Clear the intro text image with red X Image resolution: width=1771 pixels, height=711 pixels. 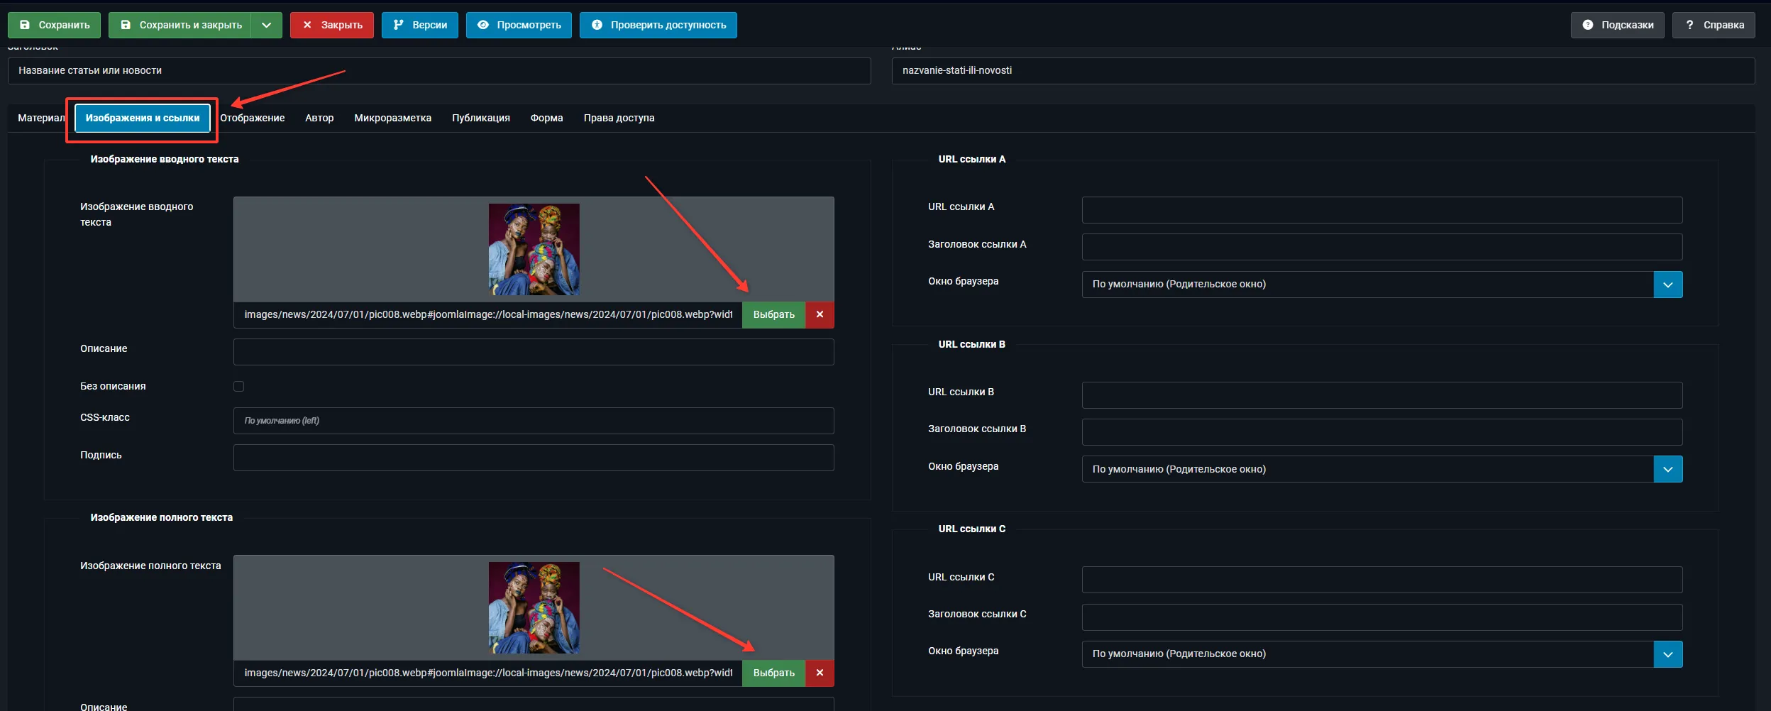click(x=820, y=314)
